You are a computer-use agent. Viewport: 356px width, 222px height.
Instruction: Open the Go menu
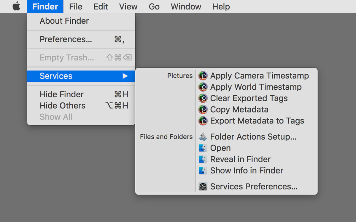(x=154, y=7)
